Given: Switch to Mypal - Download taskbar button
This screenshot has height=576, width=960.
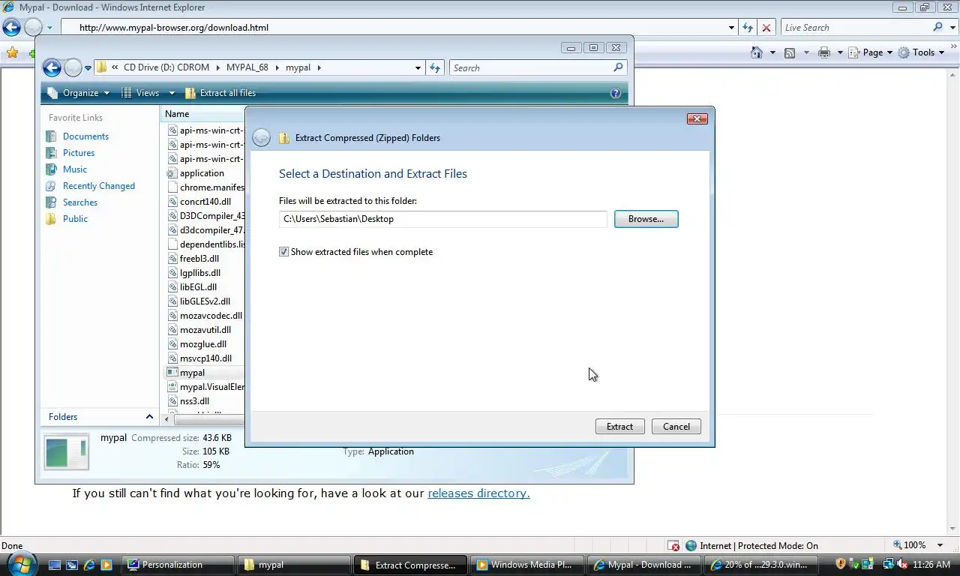Looking at the screenshot, I should coord(644,565).
